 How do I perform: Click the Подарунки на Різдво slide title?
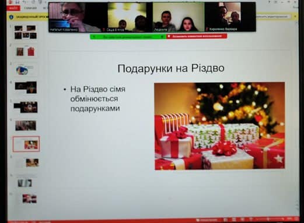coord(171,68)
